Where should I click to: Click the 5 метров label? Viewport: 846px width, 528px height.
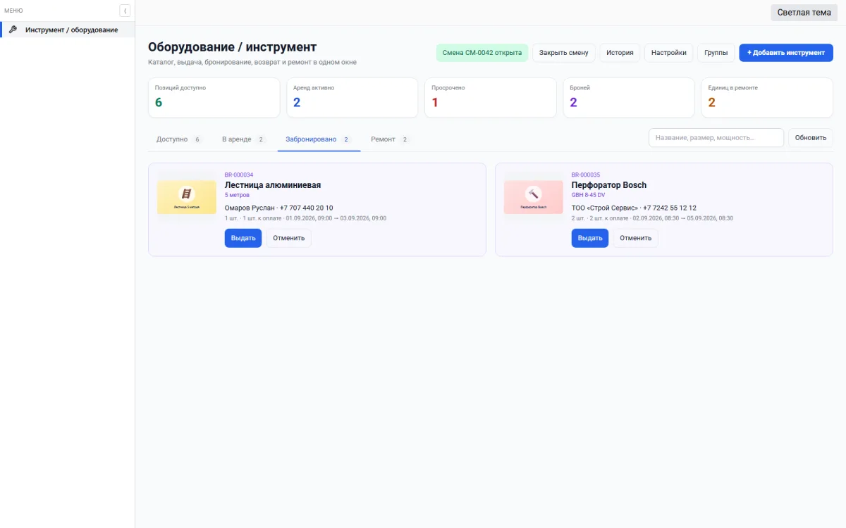click(x=237, y=195)
